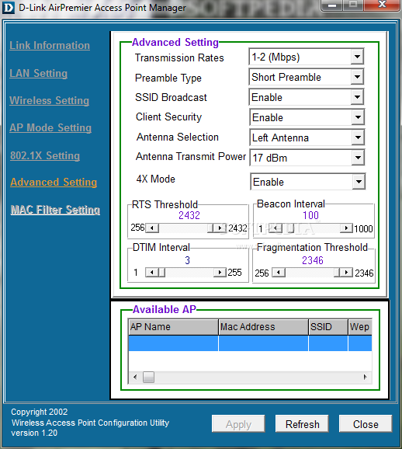Increase DTIM Interval with right arrow
The width and height of the screenshot is (402, 449).
coord(220,273)
